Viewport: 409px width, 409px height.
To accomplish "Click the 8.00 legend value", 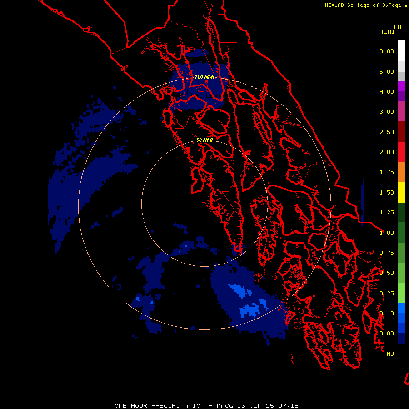I will point(387,51).
